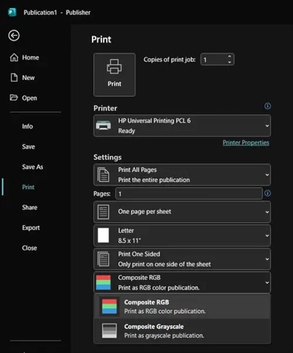This screenshot has width=293, height=353.
Task: Increase copies of print job with up arrow
Action: (x=229, y=57)
